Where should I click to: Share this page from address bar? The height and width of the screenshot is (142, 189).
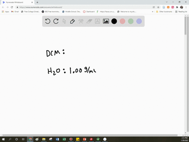coord(154,7)
